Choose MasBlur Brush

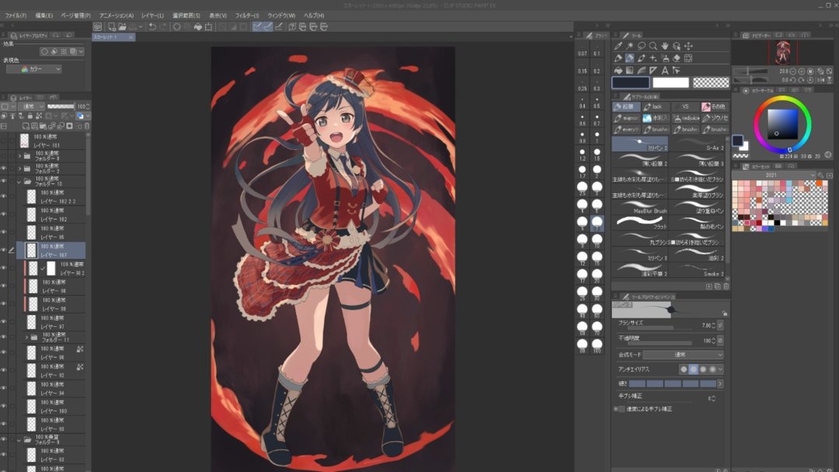coord(640,206)
